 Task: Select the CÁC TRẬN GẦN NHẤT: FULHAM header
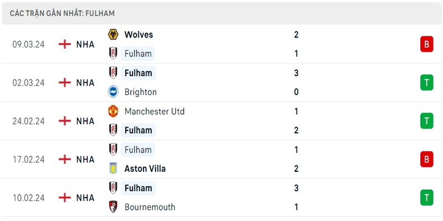[63, 13]
